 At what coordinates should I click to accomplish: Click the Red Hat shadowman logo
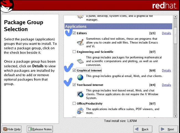pyautogui.click(x=7, y=6)
